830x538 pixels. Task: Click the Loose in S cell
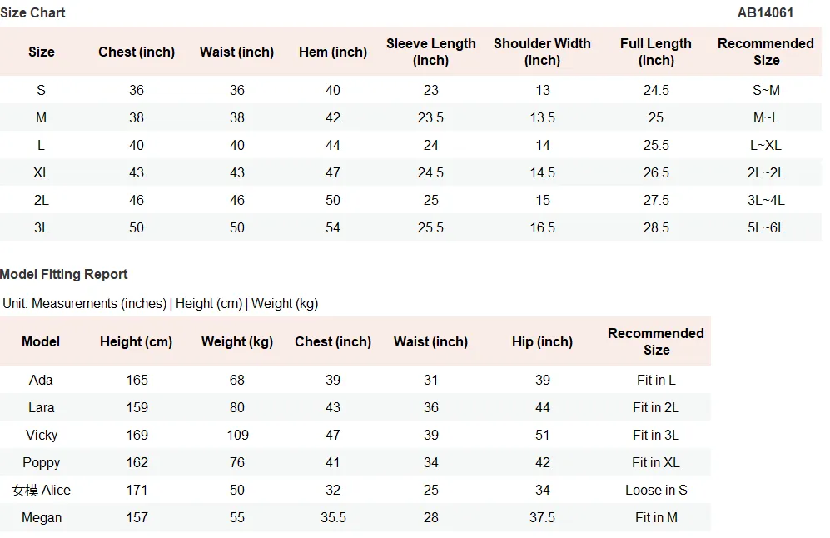pos(656,491)
